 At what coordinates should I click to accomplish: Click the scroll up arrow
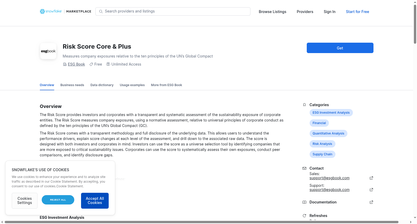(x=415, y=2)
